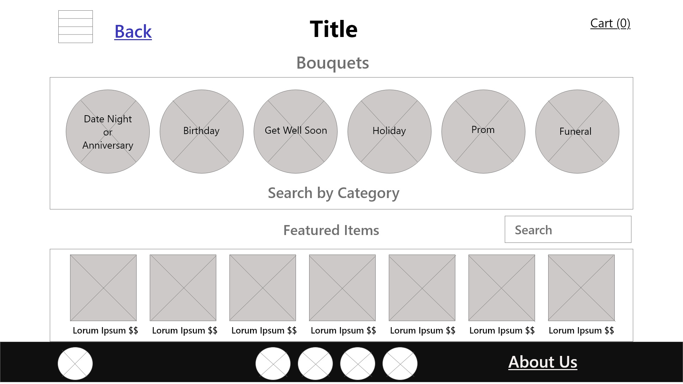Click the Search input field
683x384 pixels.
[x=568, y=230]
